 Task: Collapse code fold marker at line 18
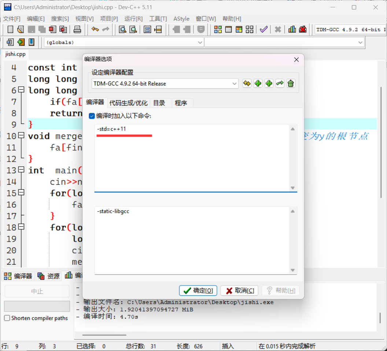coord(22,226)
